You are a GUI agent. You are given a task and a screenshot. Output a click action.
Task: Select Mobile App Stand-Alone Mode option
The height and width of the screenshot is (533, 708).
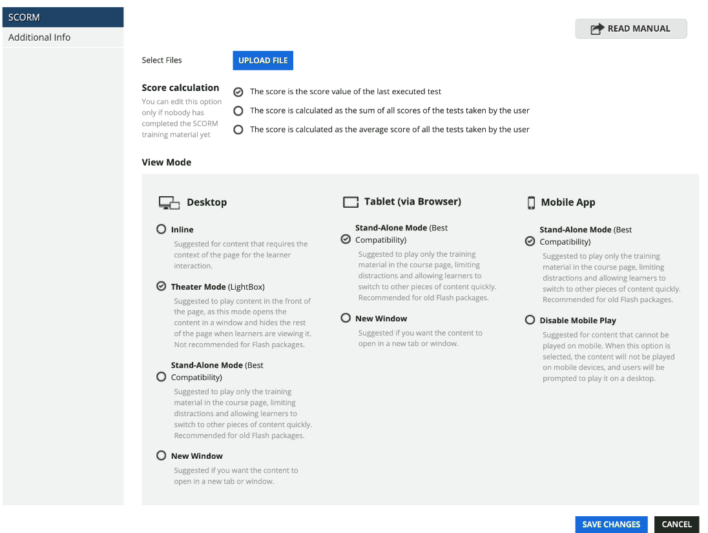point(530,241)
